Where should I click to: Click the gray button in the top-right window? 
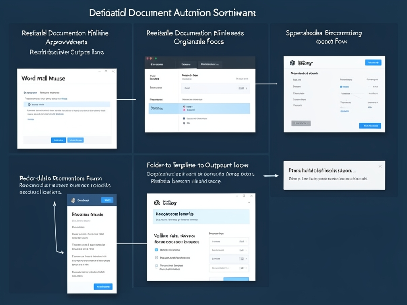point(301,123)
